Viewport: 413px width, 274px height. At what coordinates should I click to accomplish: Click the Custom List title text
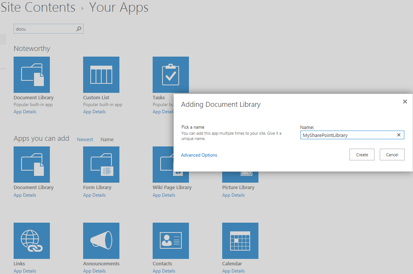click(x=96, y=97)
